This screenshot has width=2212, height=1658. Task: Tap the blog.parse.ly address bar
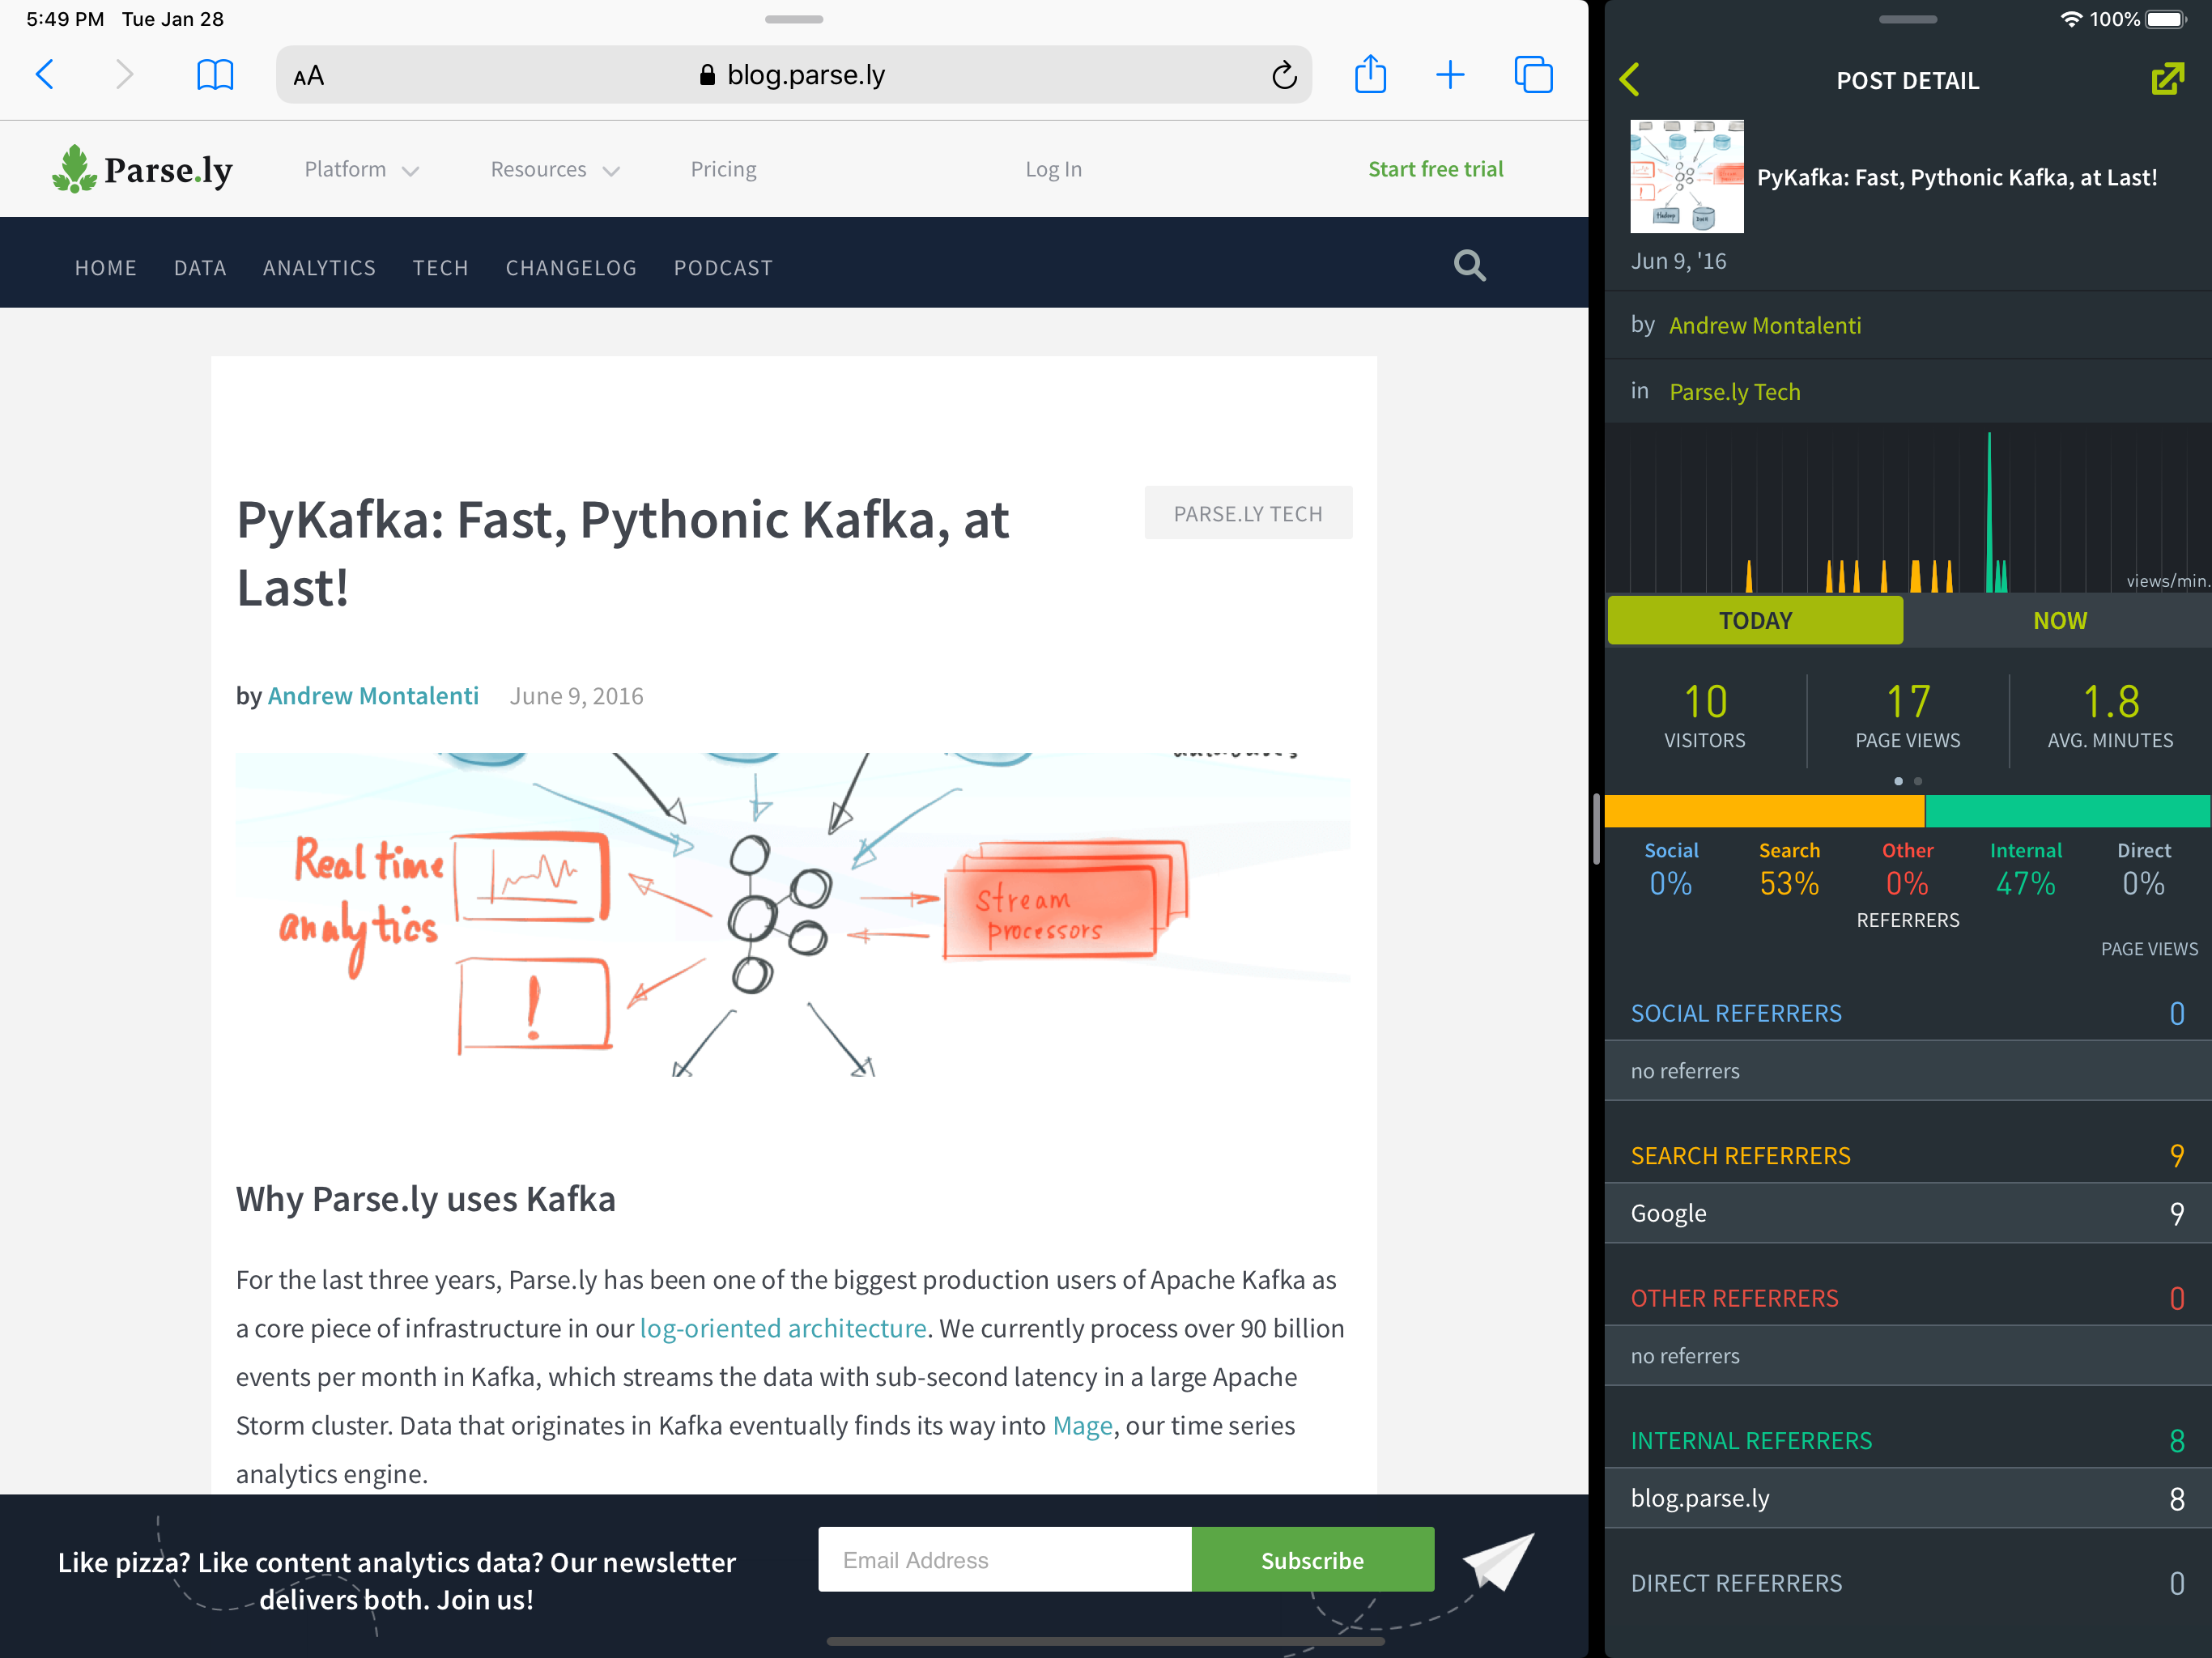click(793, 75)
